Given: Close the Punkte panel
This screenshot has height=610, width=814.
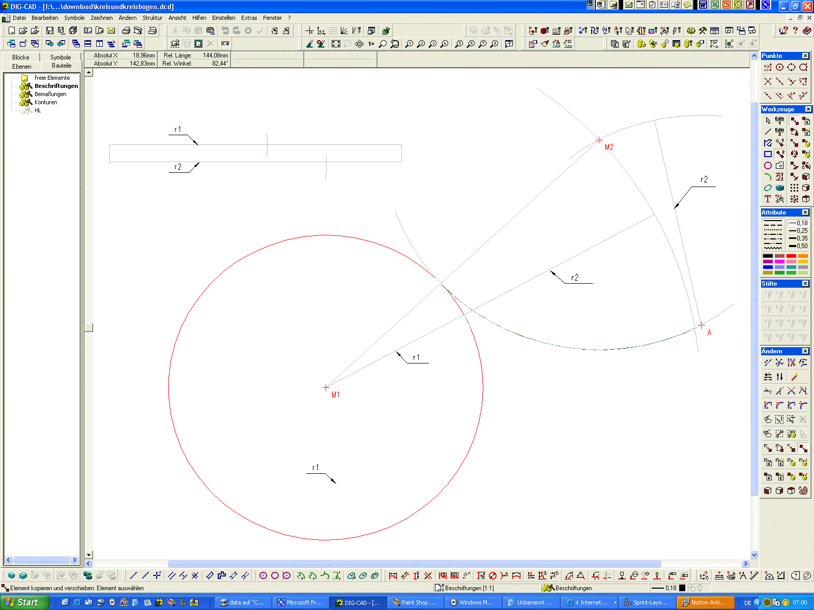Looking at the screenshot, I should coord(805,56).
